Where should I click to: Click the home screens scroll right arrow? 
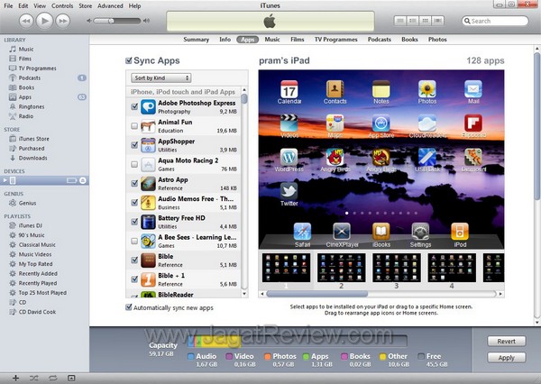[500, 294]
